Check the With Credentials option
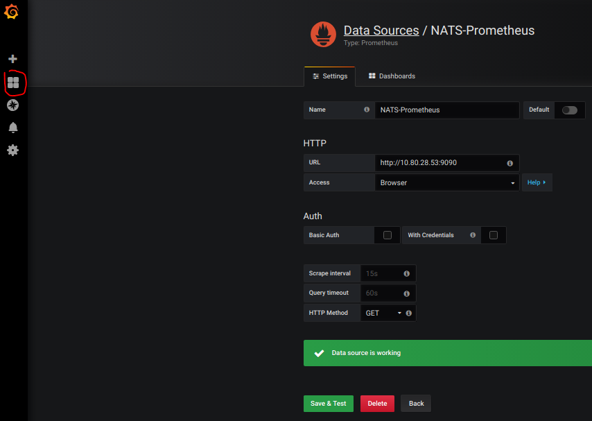Viewport: 592px width, 421px height. point(494,235)
